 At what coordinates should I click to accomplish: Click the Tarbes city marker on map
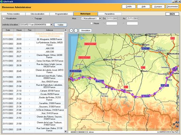point(124,91)
